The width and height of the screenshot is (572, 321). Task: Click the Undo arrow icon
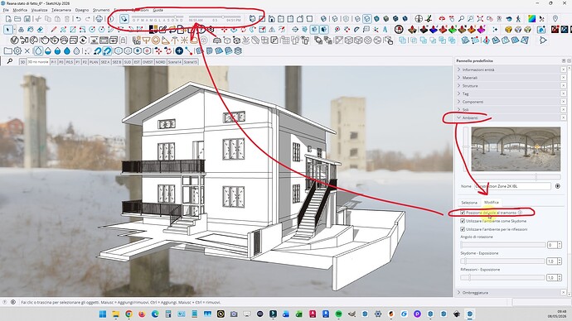click(x=78, y=18)
